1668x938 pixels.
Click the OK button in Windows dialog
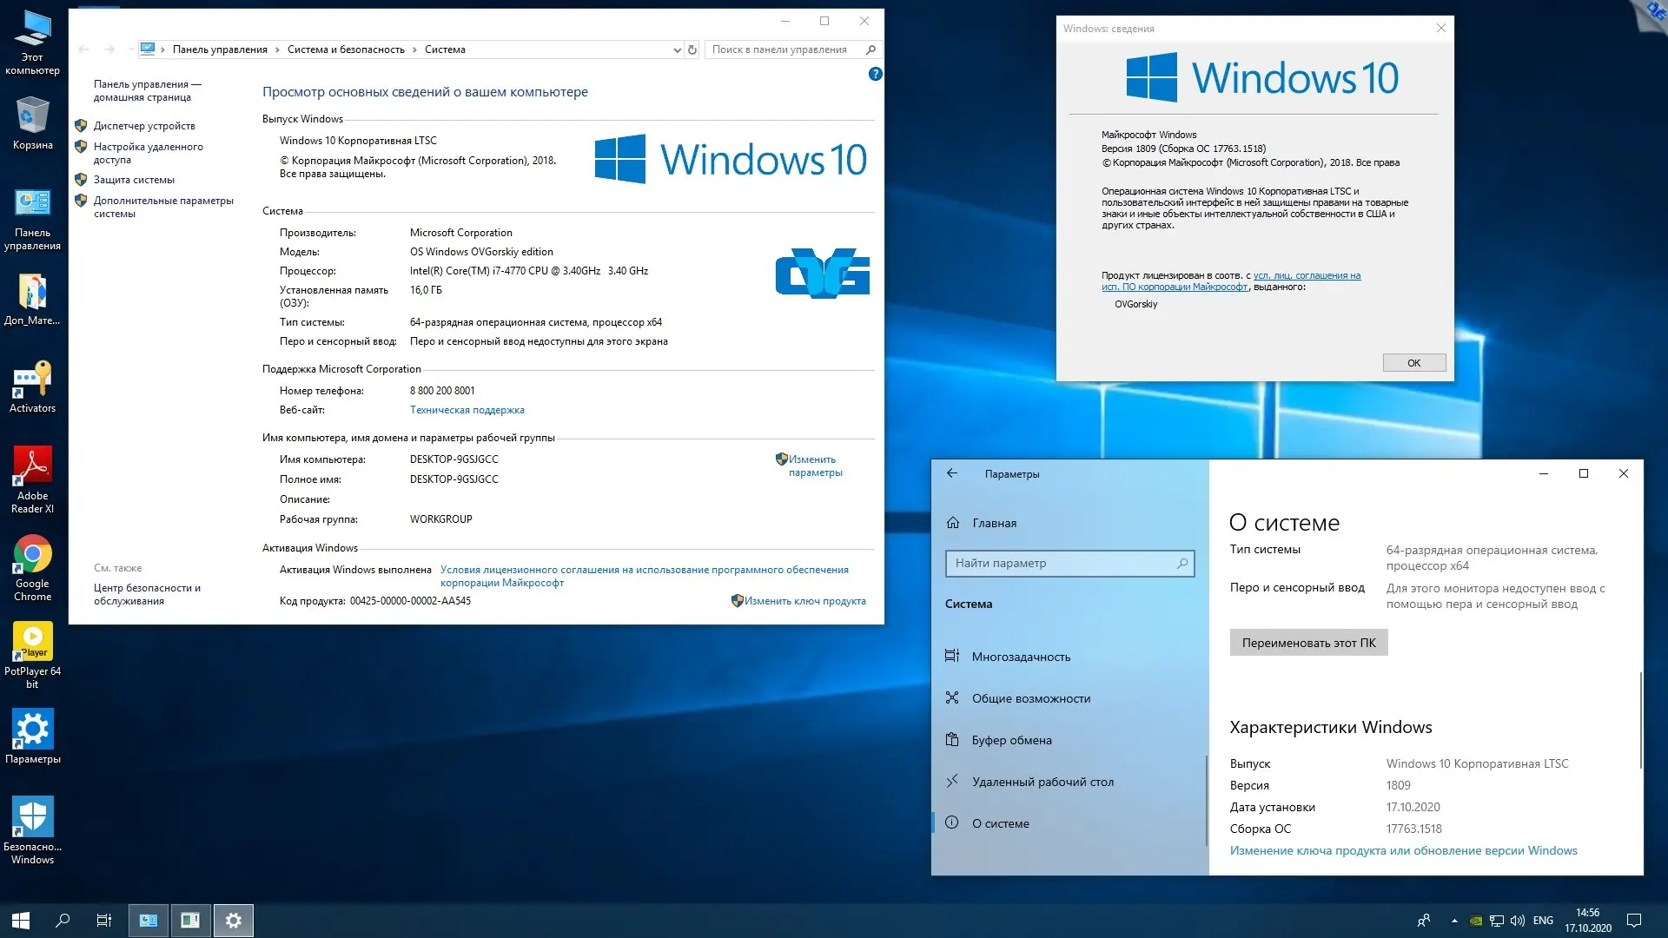point(1413,363)
